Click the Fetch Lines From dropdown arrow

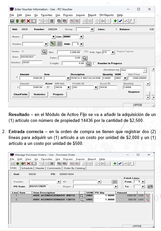(x=143, y=182)
